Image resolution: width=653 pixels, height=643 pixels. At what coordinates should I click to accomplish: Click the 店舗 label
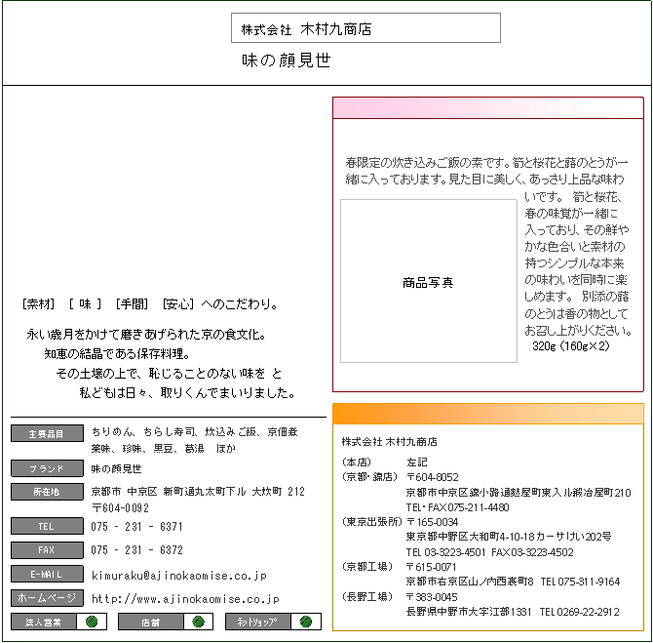tap(150, 622)
